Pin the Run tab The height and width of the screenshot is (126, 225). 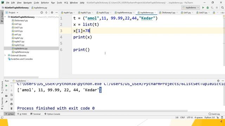click(6, 102)
